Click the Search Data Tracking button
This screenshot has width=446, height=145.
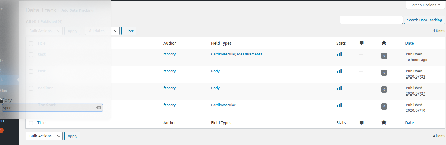[424, 20]
